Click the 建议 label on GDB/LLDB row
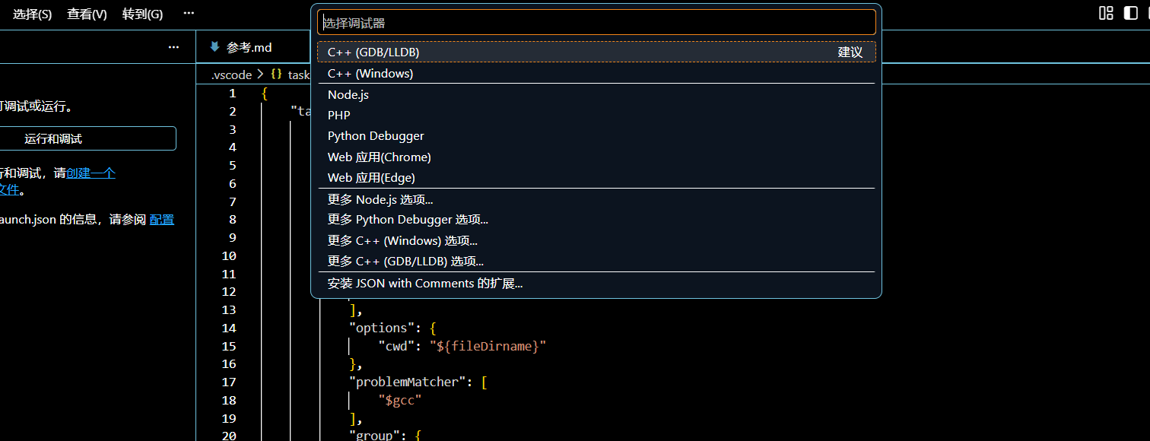This screenshot has height=441, width=1150. click(x=850, y=52)
